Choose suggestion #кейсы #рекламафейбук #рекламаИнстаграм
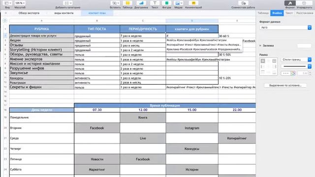 (204, 40)
